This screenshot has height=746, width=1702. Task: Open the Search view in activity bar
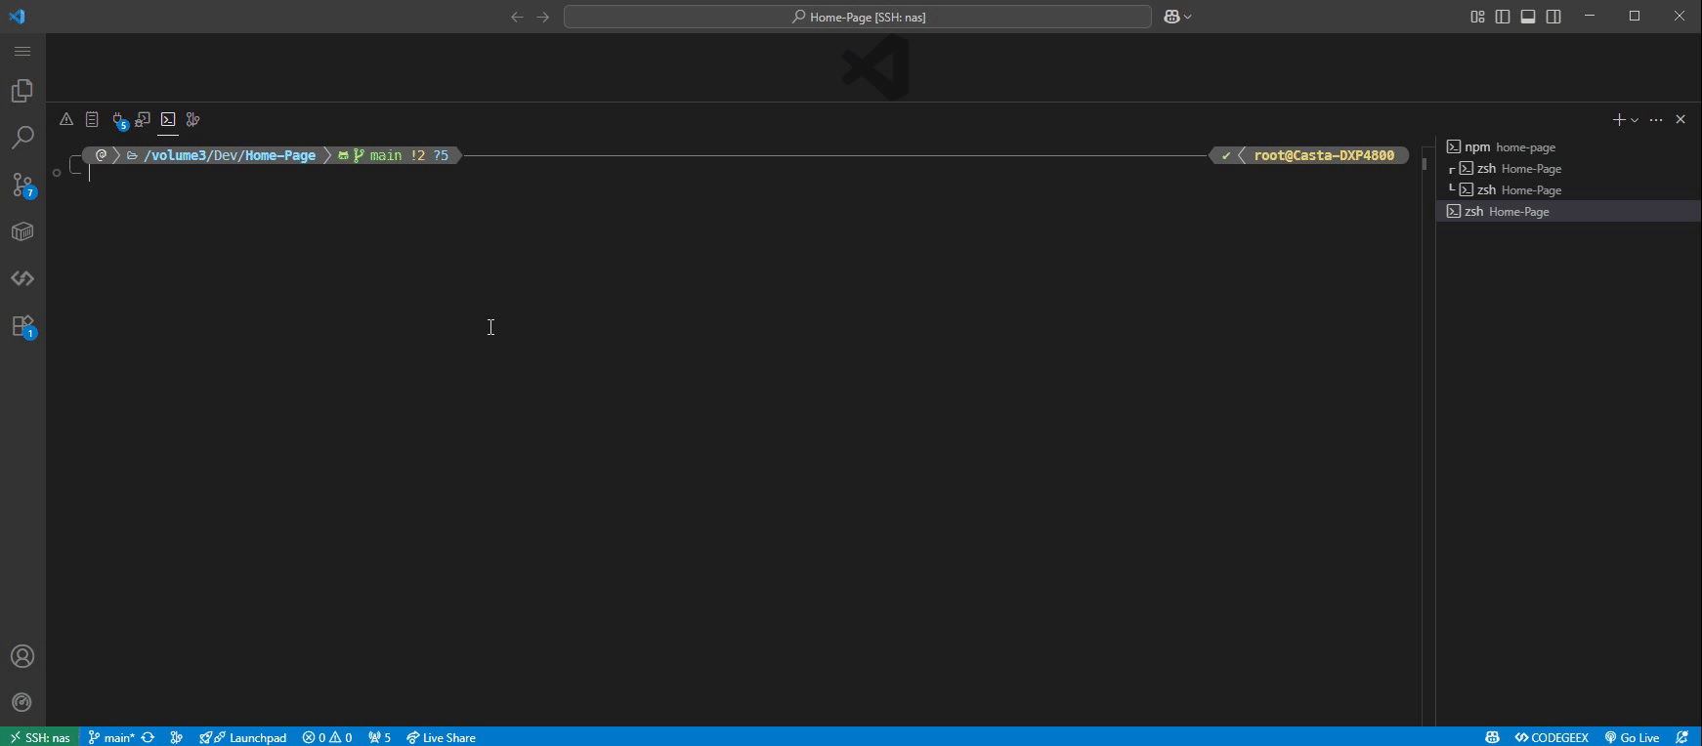tap(22, 138)
